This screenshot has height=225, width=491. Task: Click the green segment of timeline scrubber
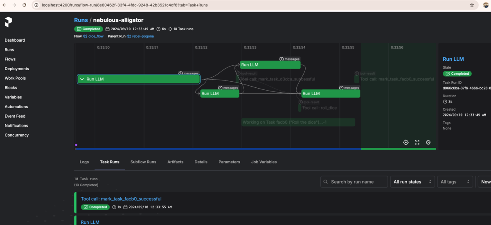(x=399, y=149)
